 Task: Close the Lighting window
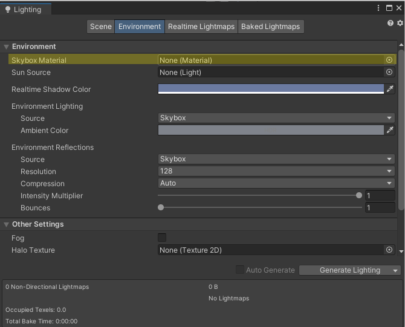[399, 8]
